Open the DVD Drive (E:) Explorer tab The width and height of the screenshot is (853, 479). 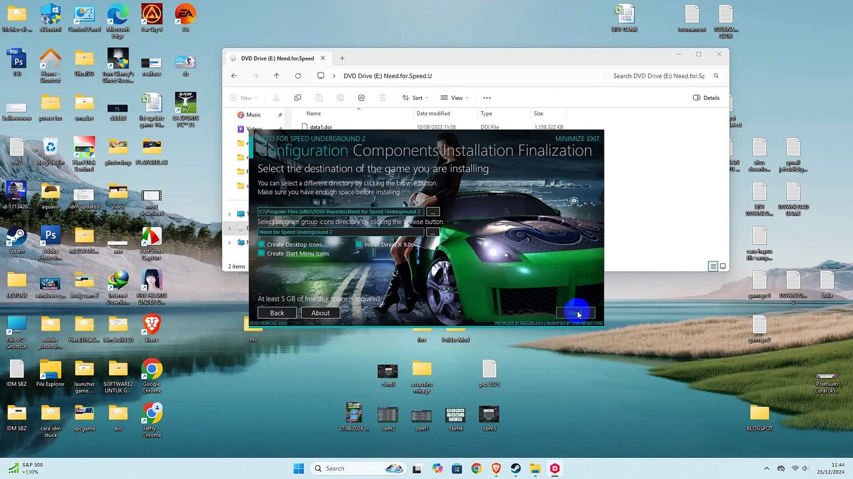pyautogui.click(x=277, y=58)
